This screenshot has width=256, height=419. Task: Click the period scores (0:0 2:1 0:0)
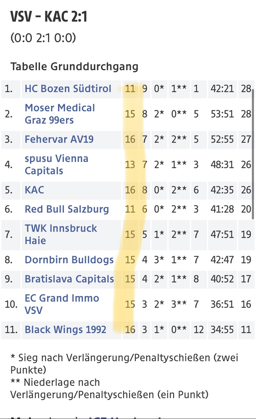43,38
